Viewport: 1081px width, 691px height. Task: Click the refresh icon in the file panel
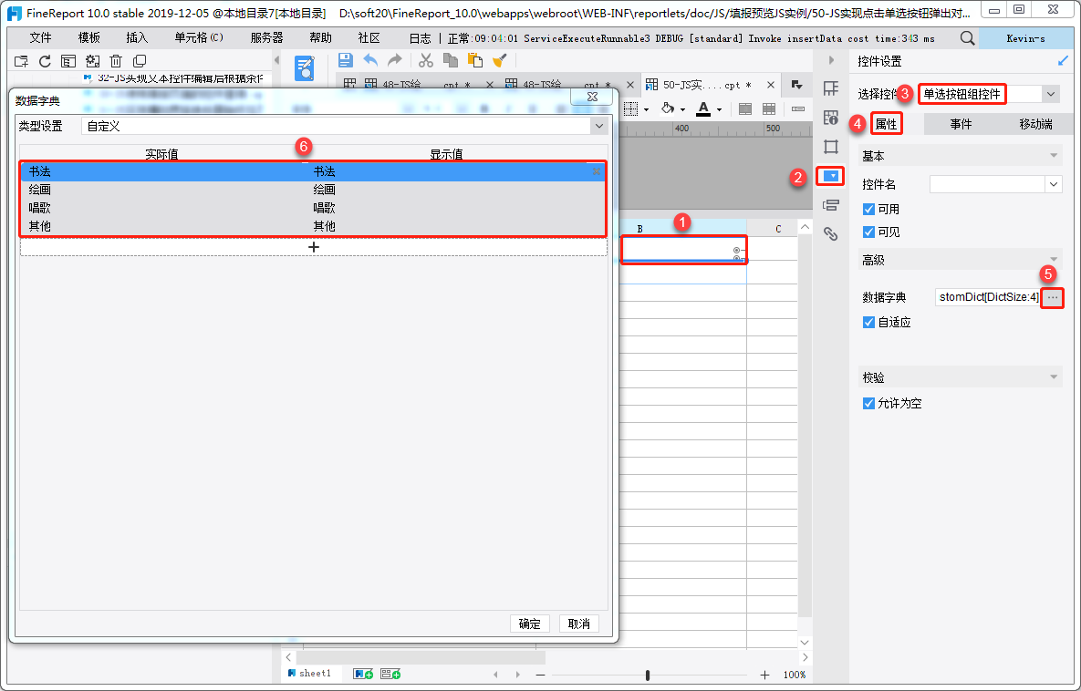coord(45,61)
